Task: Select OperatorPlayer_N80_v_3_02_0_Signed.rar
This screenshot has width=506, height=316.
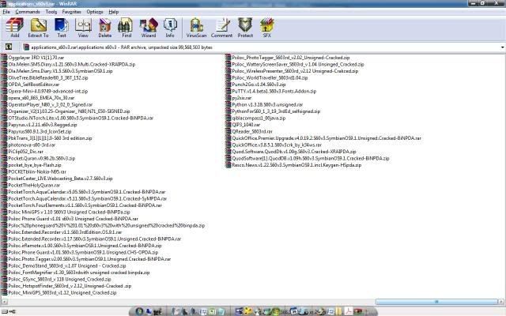Action: tap(47, 104)
